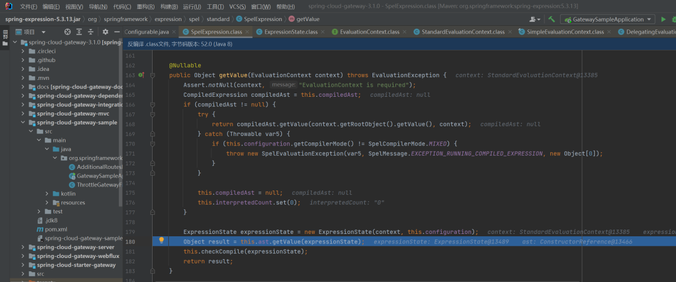Open the 编辑(E) menu
Image resolution: width=676 pixels, height=282 pixels.
click(51, 7)
